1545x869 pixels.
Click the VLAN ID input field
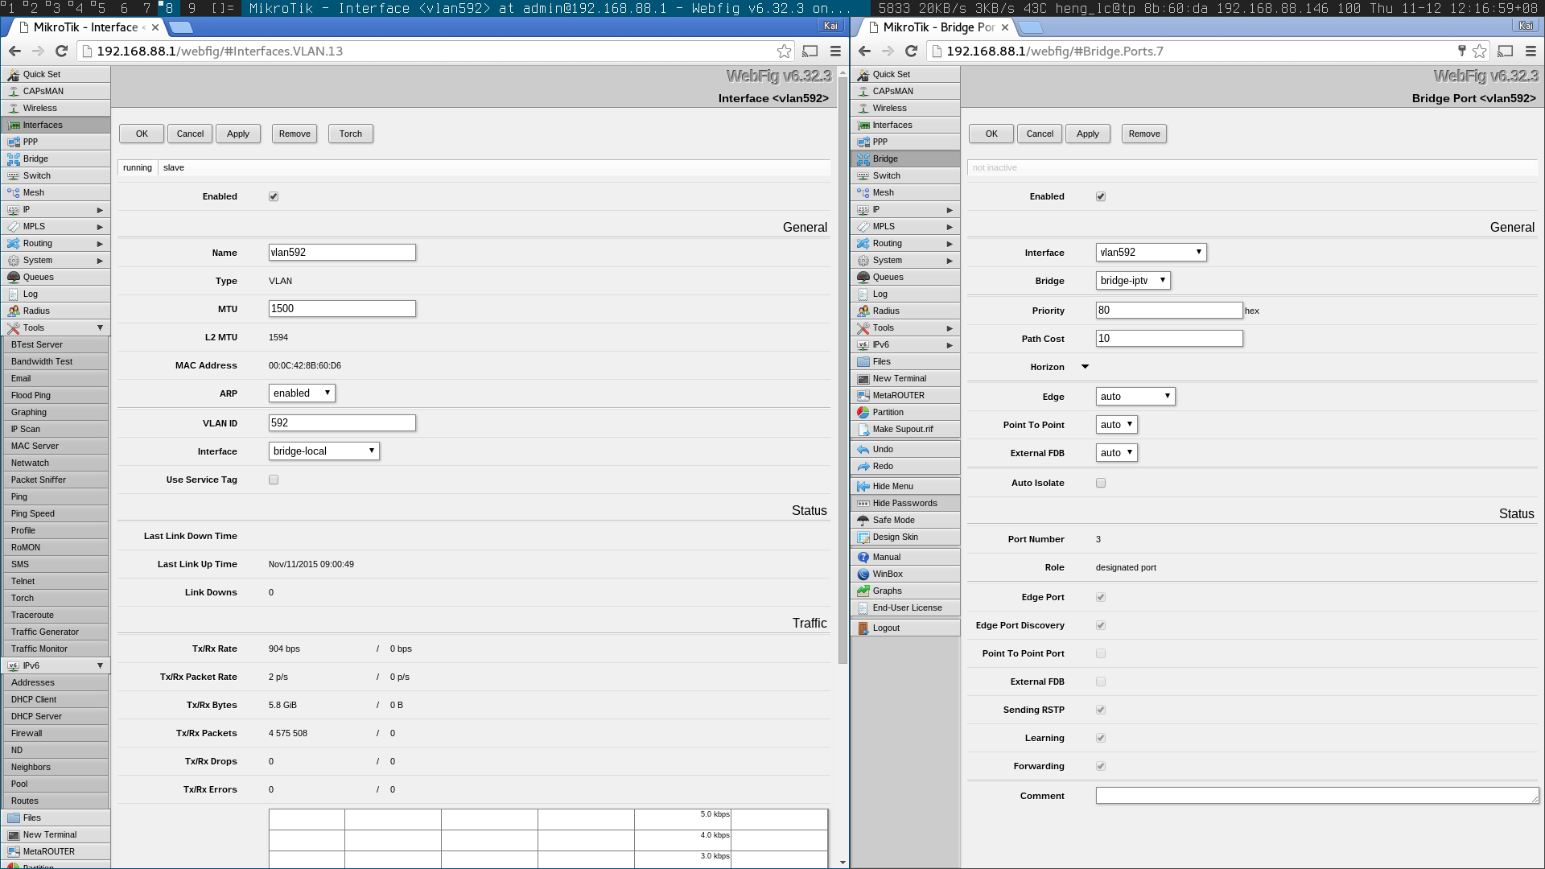pyautogui.click(x=342, y=422)
